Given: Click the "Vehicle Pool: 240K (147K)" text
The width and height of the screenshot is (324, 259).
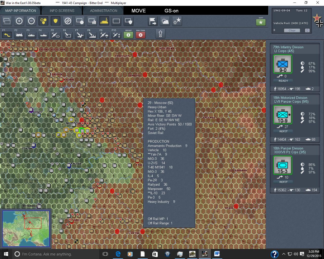Looking at the screenshot, I should tap(291, 23).
